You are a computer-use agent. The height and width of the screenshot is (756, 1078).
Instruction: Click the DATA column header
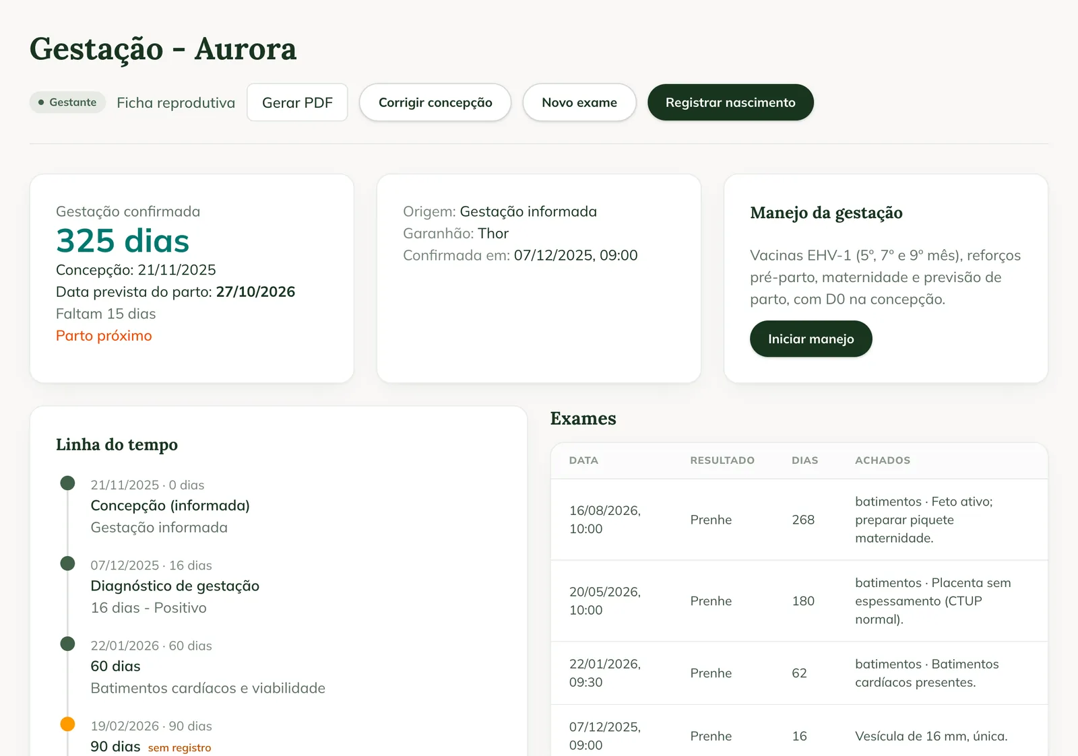coord(583,460)
